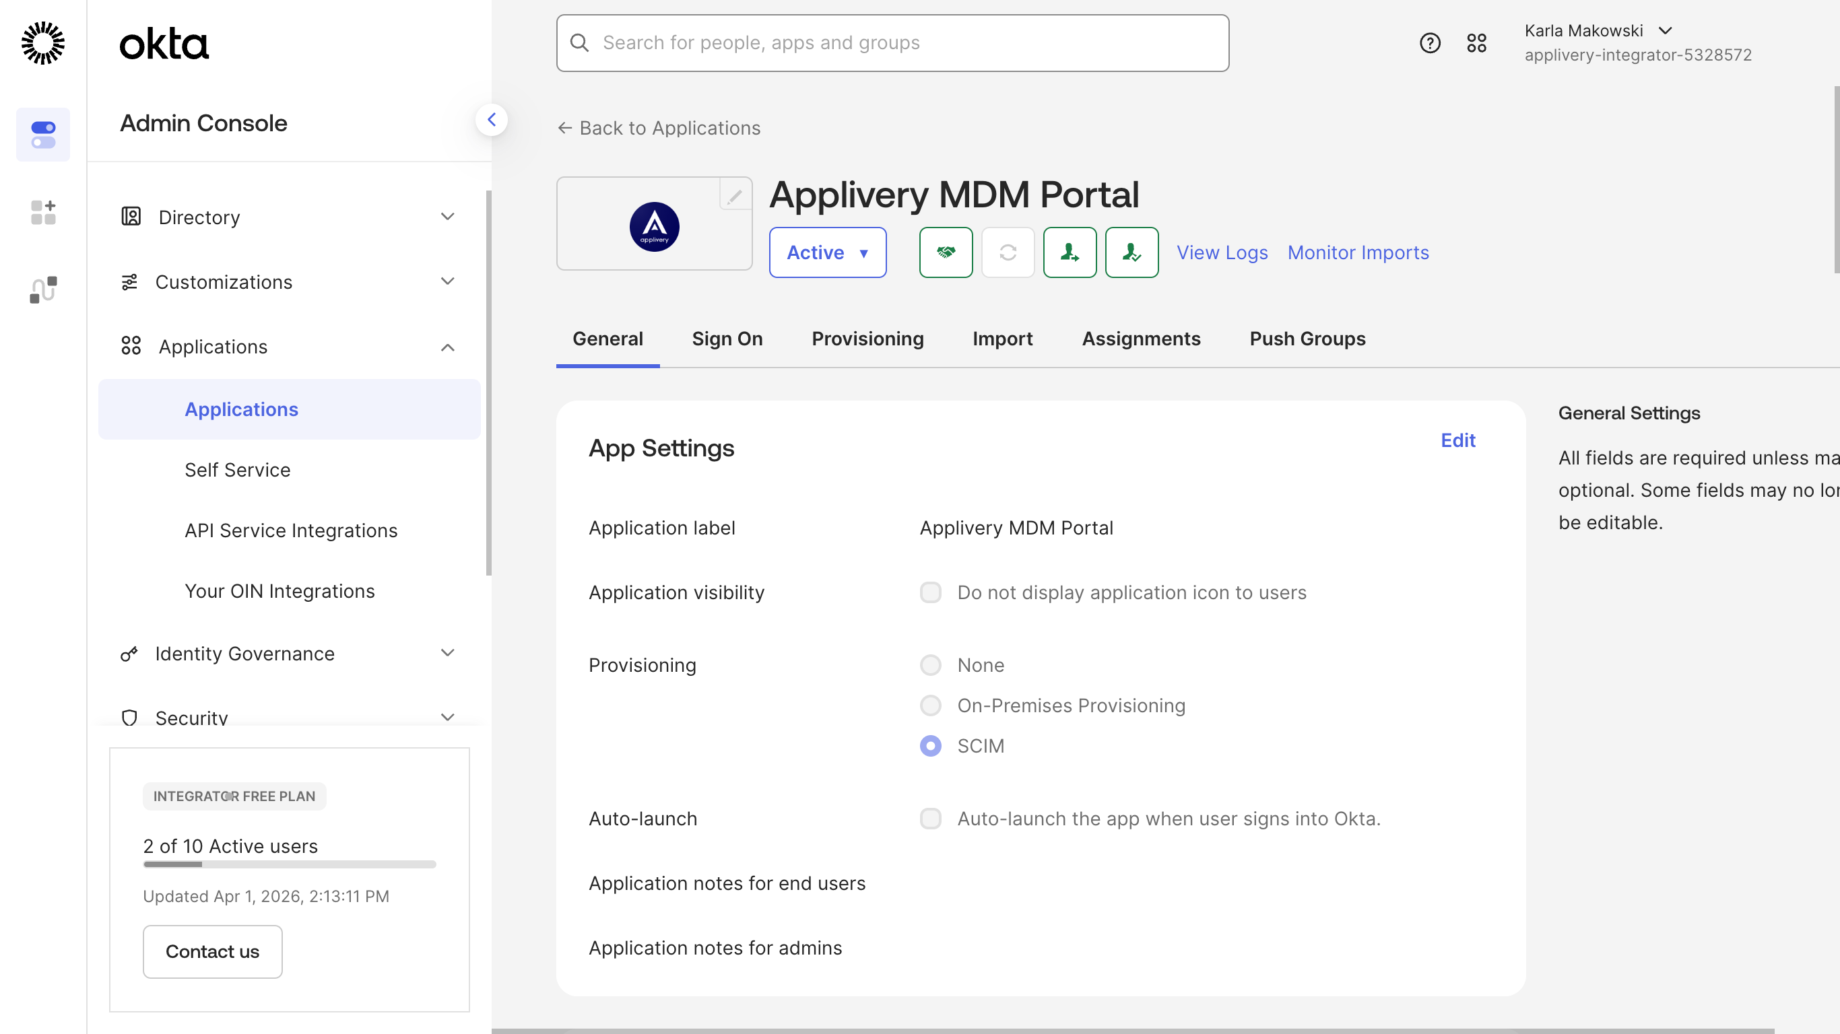
Task: Collapse sidebar with the chevron arrow
Action: tap(492, 120)
